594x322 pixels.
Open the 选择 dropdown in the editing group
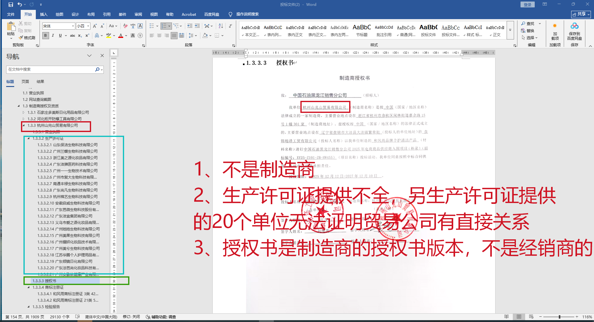530,38
